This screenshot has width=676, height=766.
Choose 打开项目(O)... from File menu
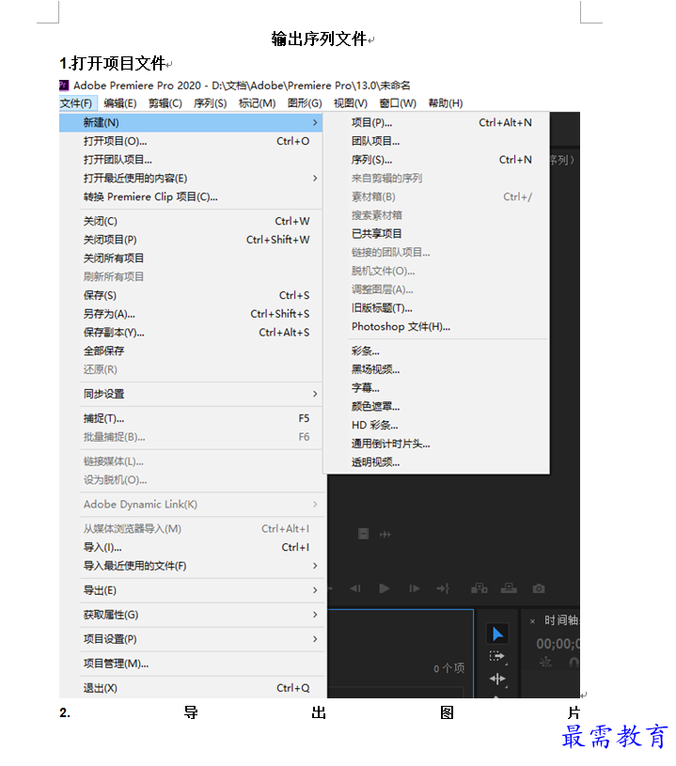[x=191, y=141]
